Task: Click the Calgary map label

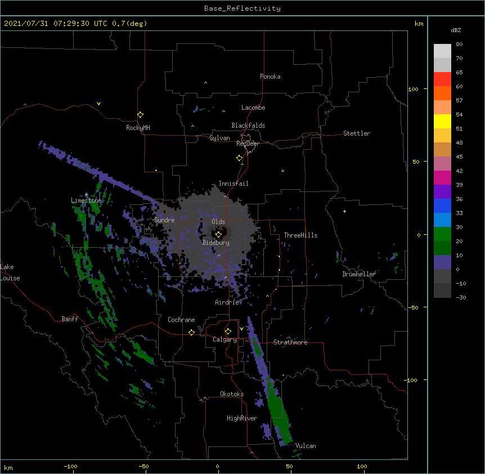Action: [x=224, y=339]
